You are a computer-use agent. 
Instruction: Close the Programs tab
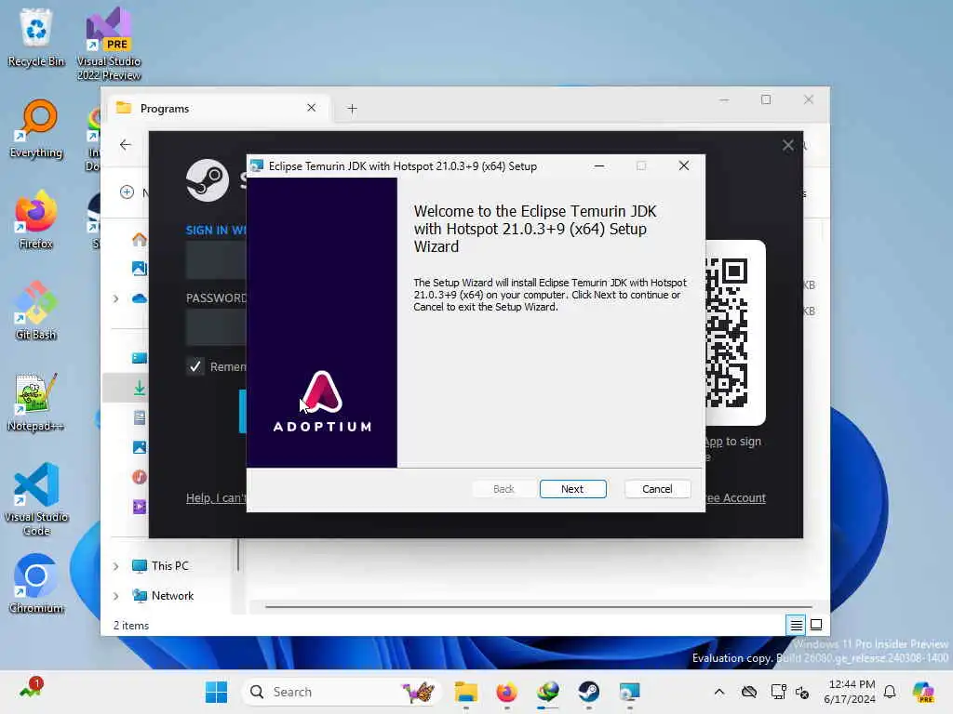pos(311,108)
